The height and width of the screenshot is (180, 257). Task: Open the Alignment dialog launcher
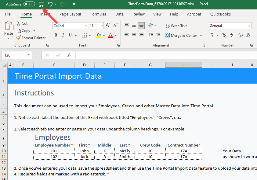204,45
